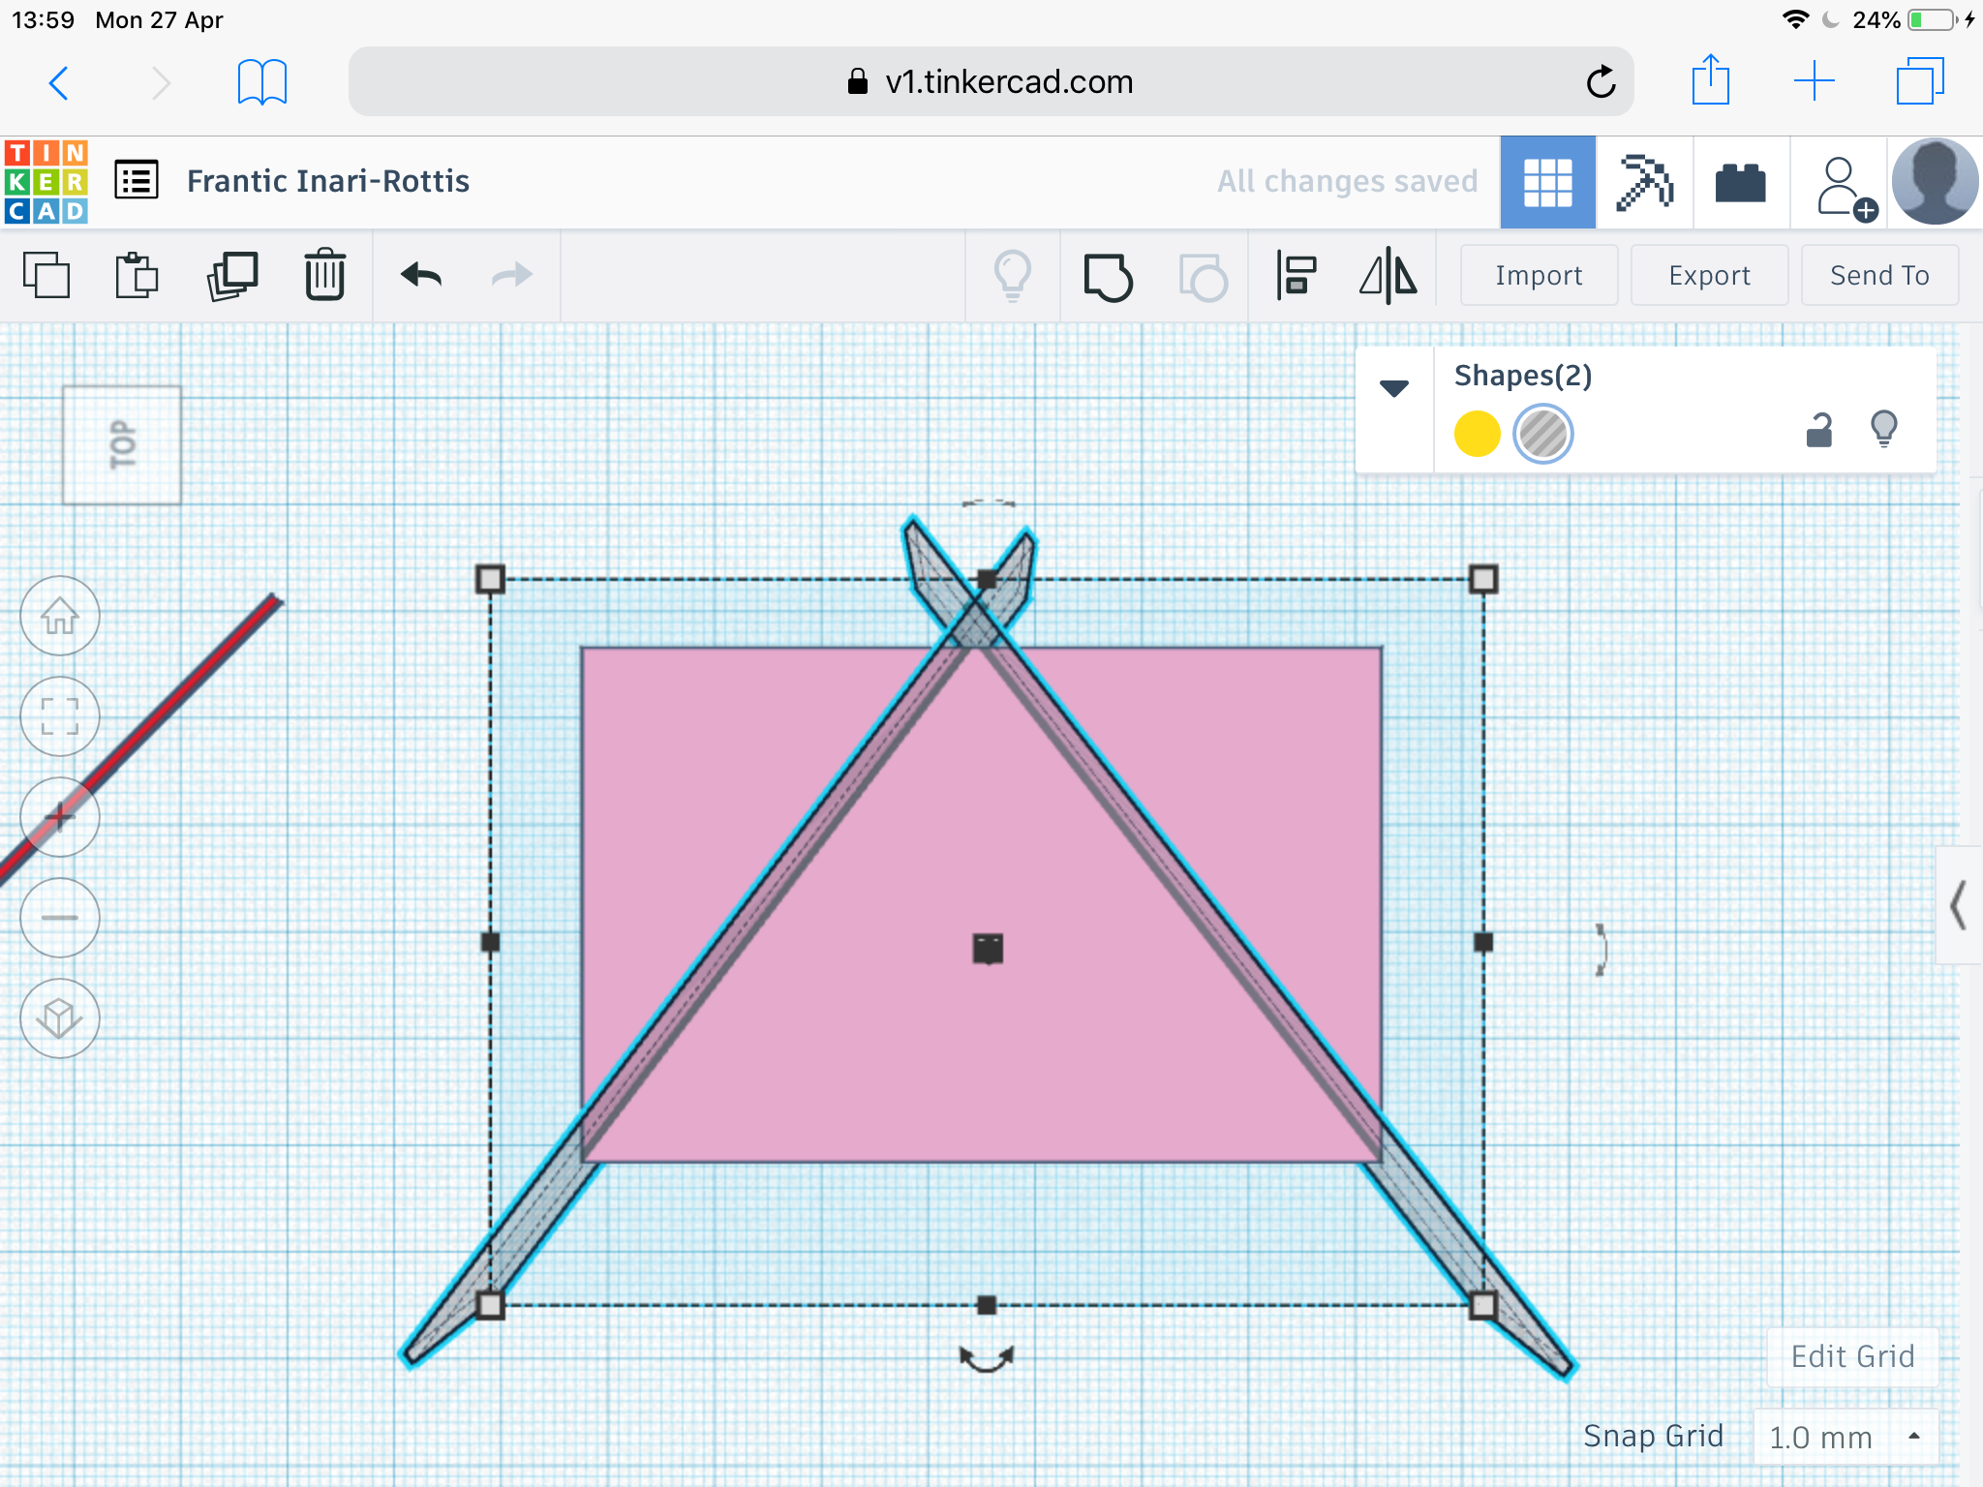Switch to 3D design grid view

click(x=1547, y=182)
